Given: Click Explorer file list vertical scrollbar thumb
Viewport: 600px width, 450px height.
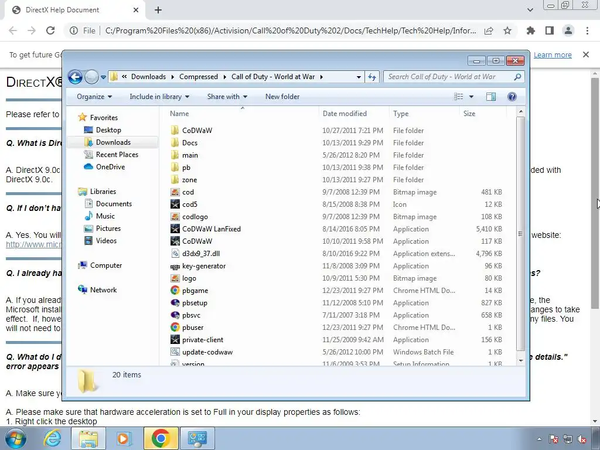Looking at the screenshot, I should tap(520, 234).
